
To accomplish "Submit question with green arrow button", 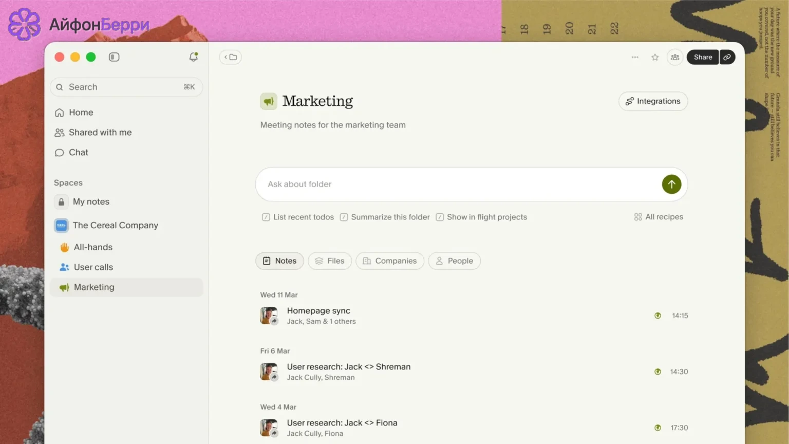I will [x=671, y=184].
